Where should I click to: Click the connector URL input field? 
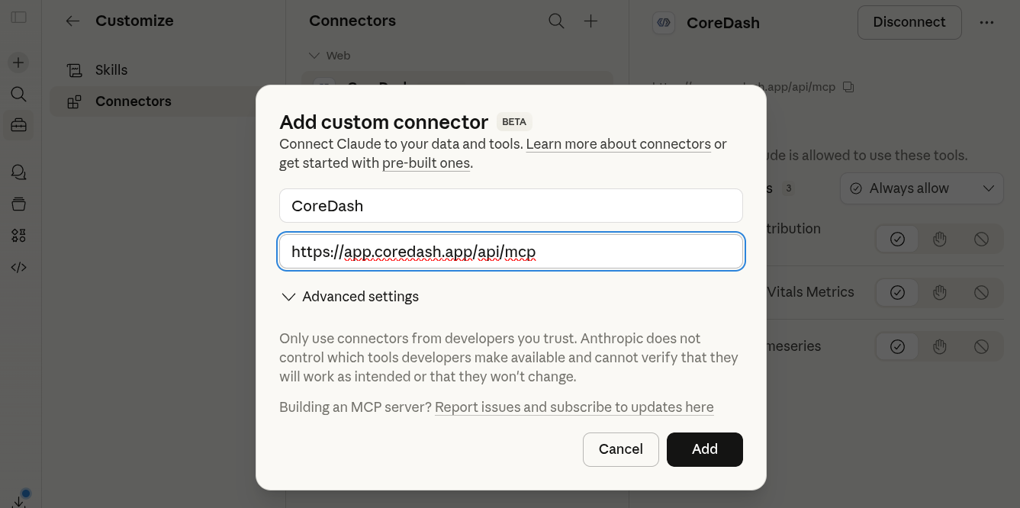click(x=510, y=252)
